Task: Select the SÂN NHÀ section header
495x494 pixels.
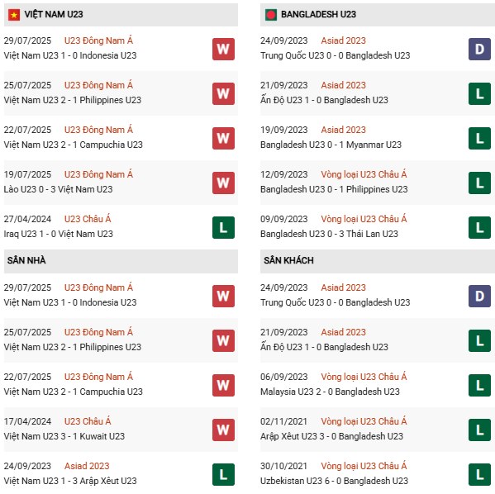Action: pos(121,261)
